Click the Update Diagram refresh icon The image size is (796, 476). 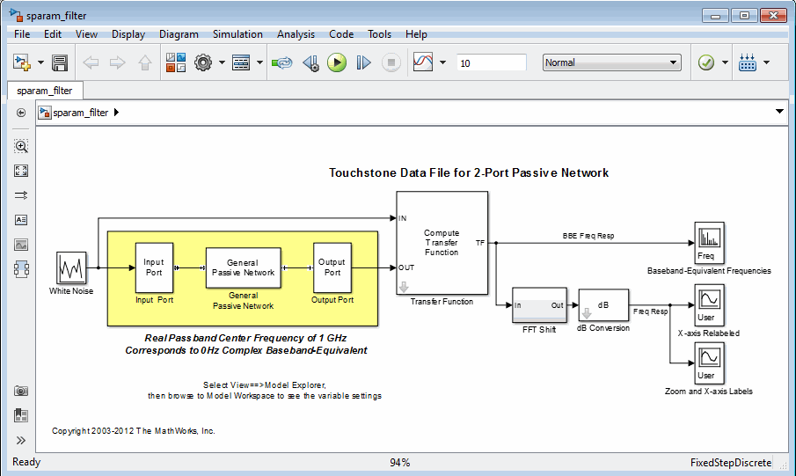click(281, 62)
